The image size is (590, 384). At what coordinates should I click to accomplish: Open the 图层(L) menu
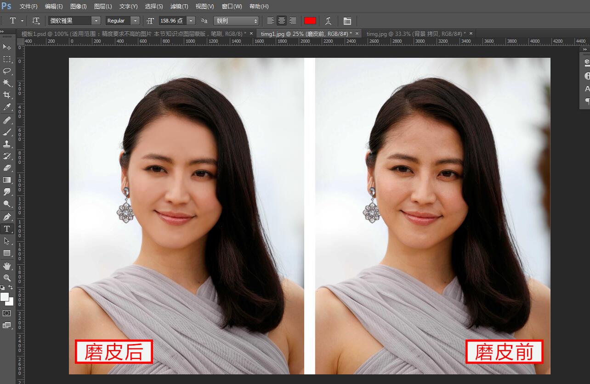click(x=103, y=6)
